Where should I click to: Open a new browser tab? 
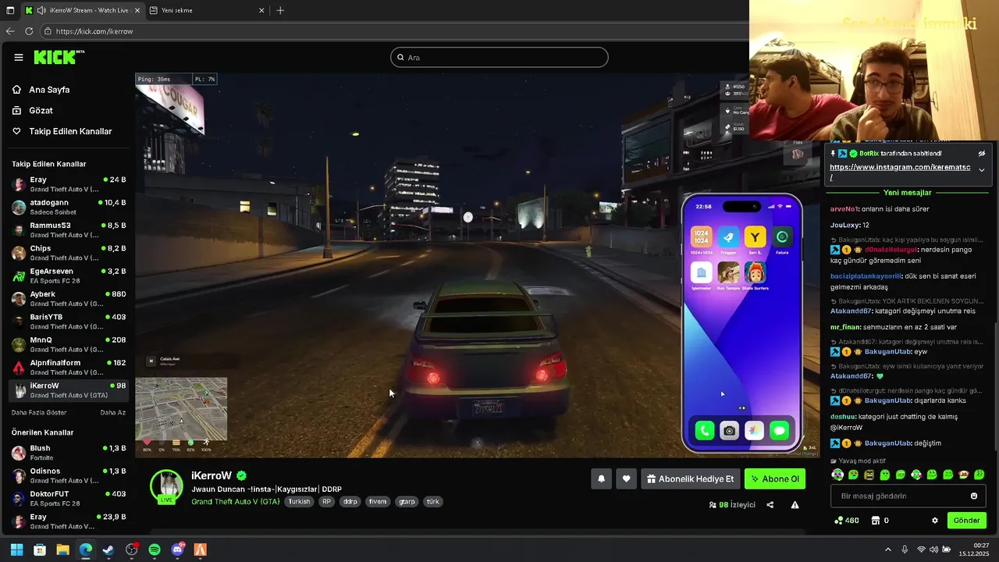point(280,10)
